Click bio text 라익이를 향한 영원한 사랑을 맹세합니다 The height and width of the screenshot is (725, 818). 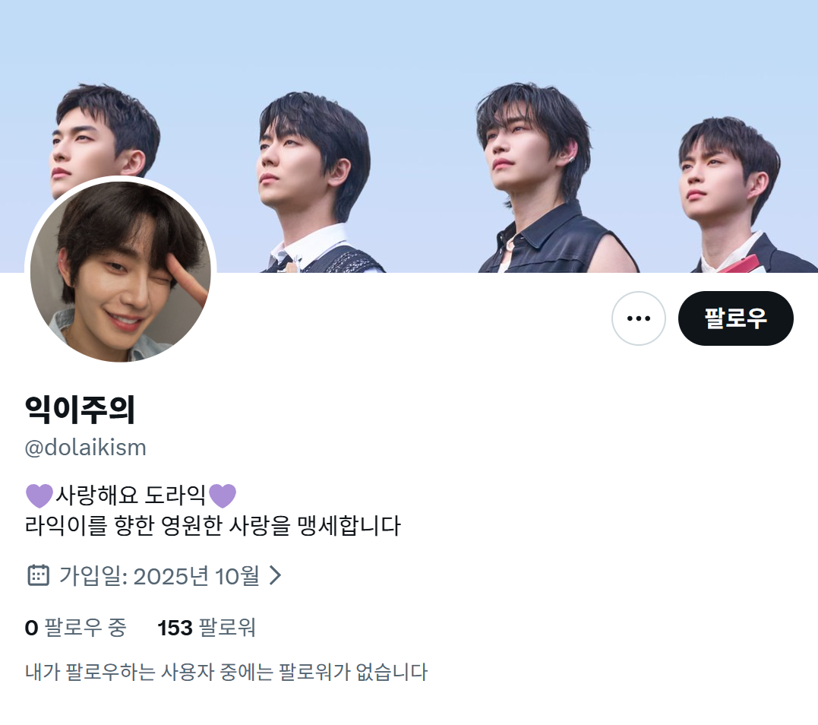[213, 526]
